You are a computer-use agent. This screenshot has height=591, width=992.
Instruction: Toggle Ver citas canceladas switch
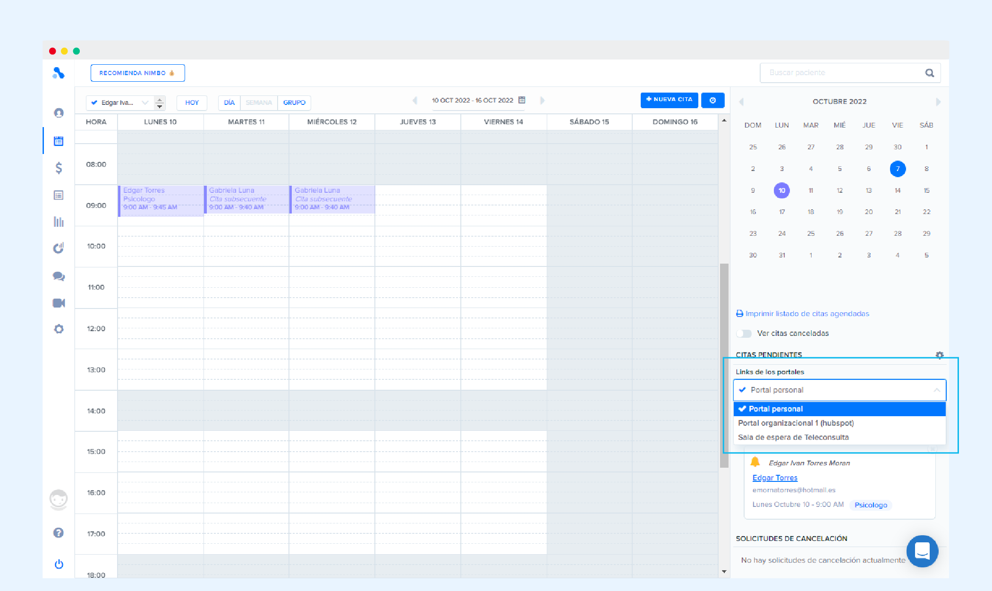click(x=744, y=334)
